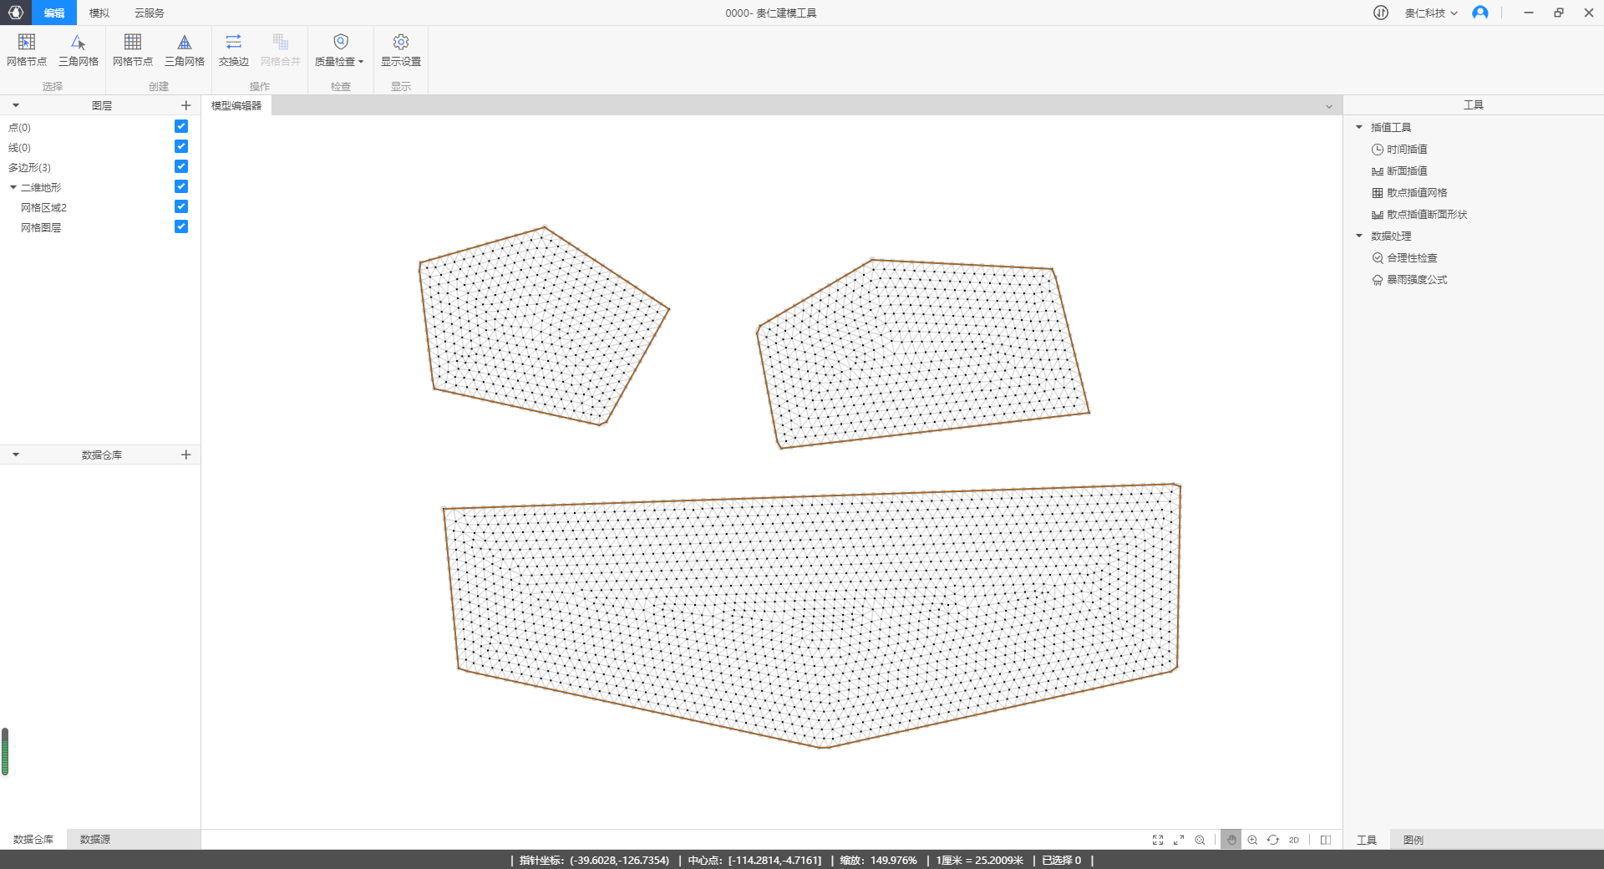
Task: Click the refresh view icon
Action: (x=1273, y=840)
